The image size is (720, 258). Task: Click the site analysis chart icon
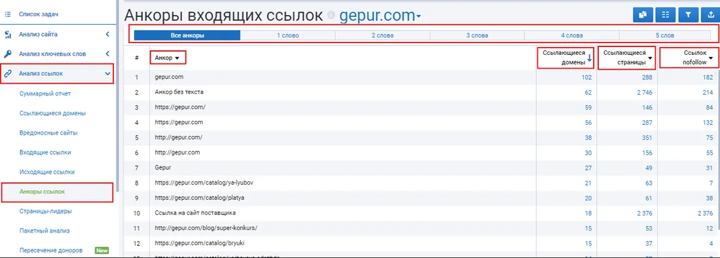7,35
